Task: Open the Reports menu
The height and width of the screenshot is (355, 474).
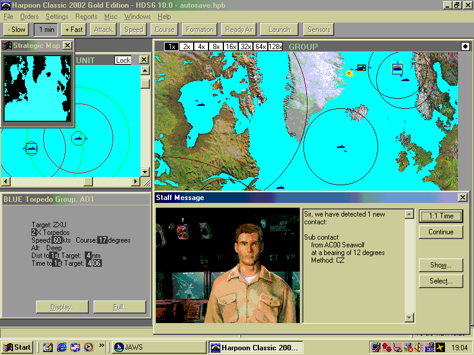Action: pos(86,17)
